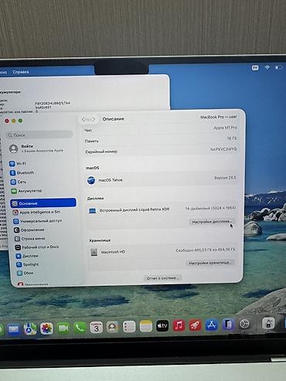This screenshot has width=286, height=381.
Task: Open Строка меню in the sidebar
Action: click(x=30, y=239)
